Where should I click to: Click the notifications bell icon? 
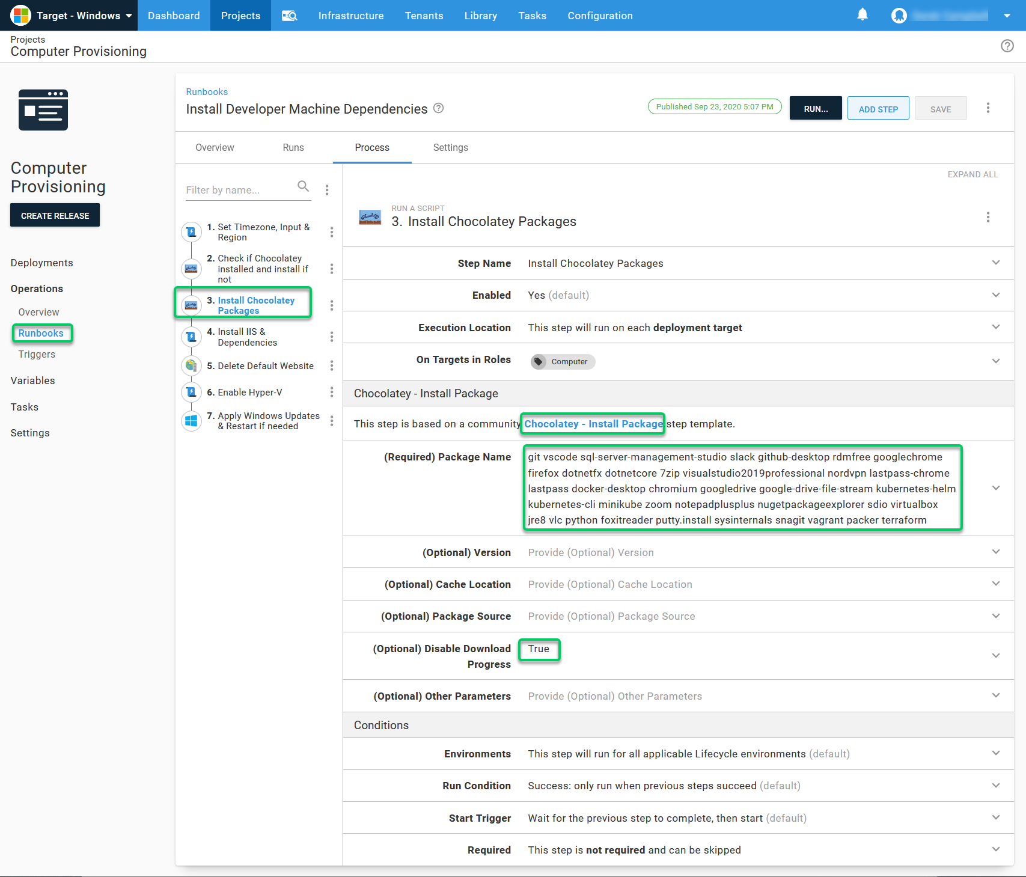pos(862,15)
